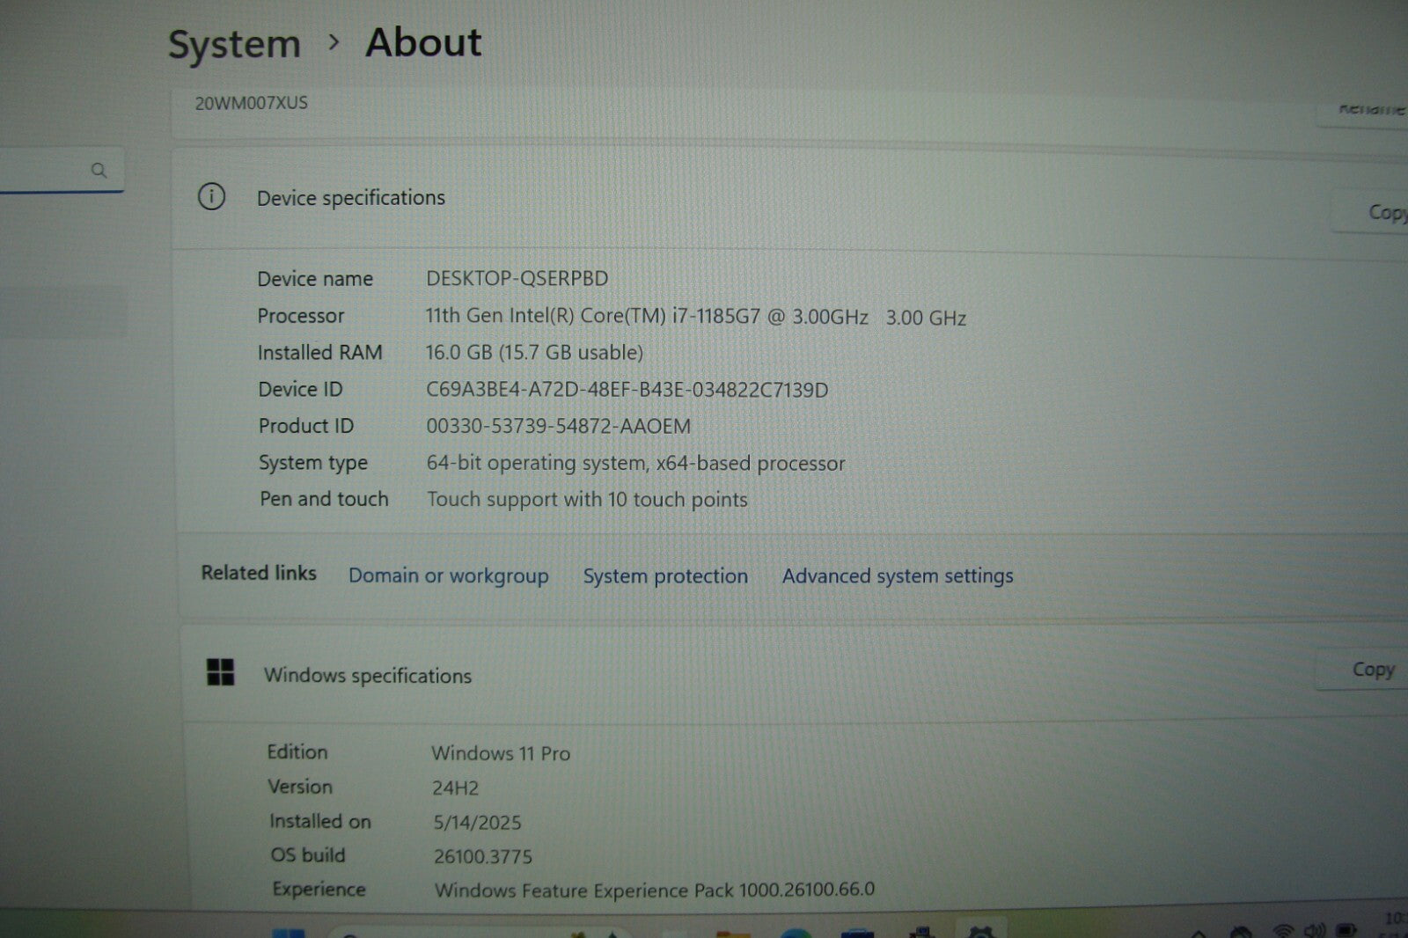Click the volume speaker icon in tray
This screenshot has width=1408, height=938.
(x=1314, y=931)
